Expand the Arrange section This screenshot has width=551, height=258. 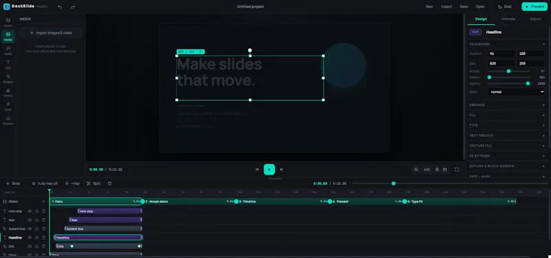[x=507, y=105]
